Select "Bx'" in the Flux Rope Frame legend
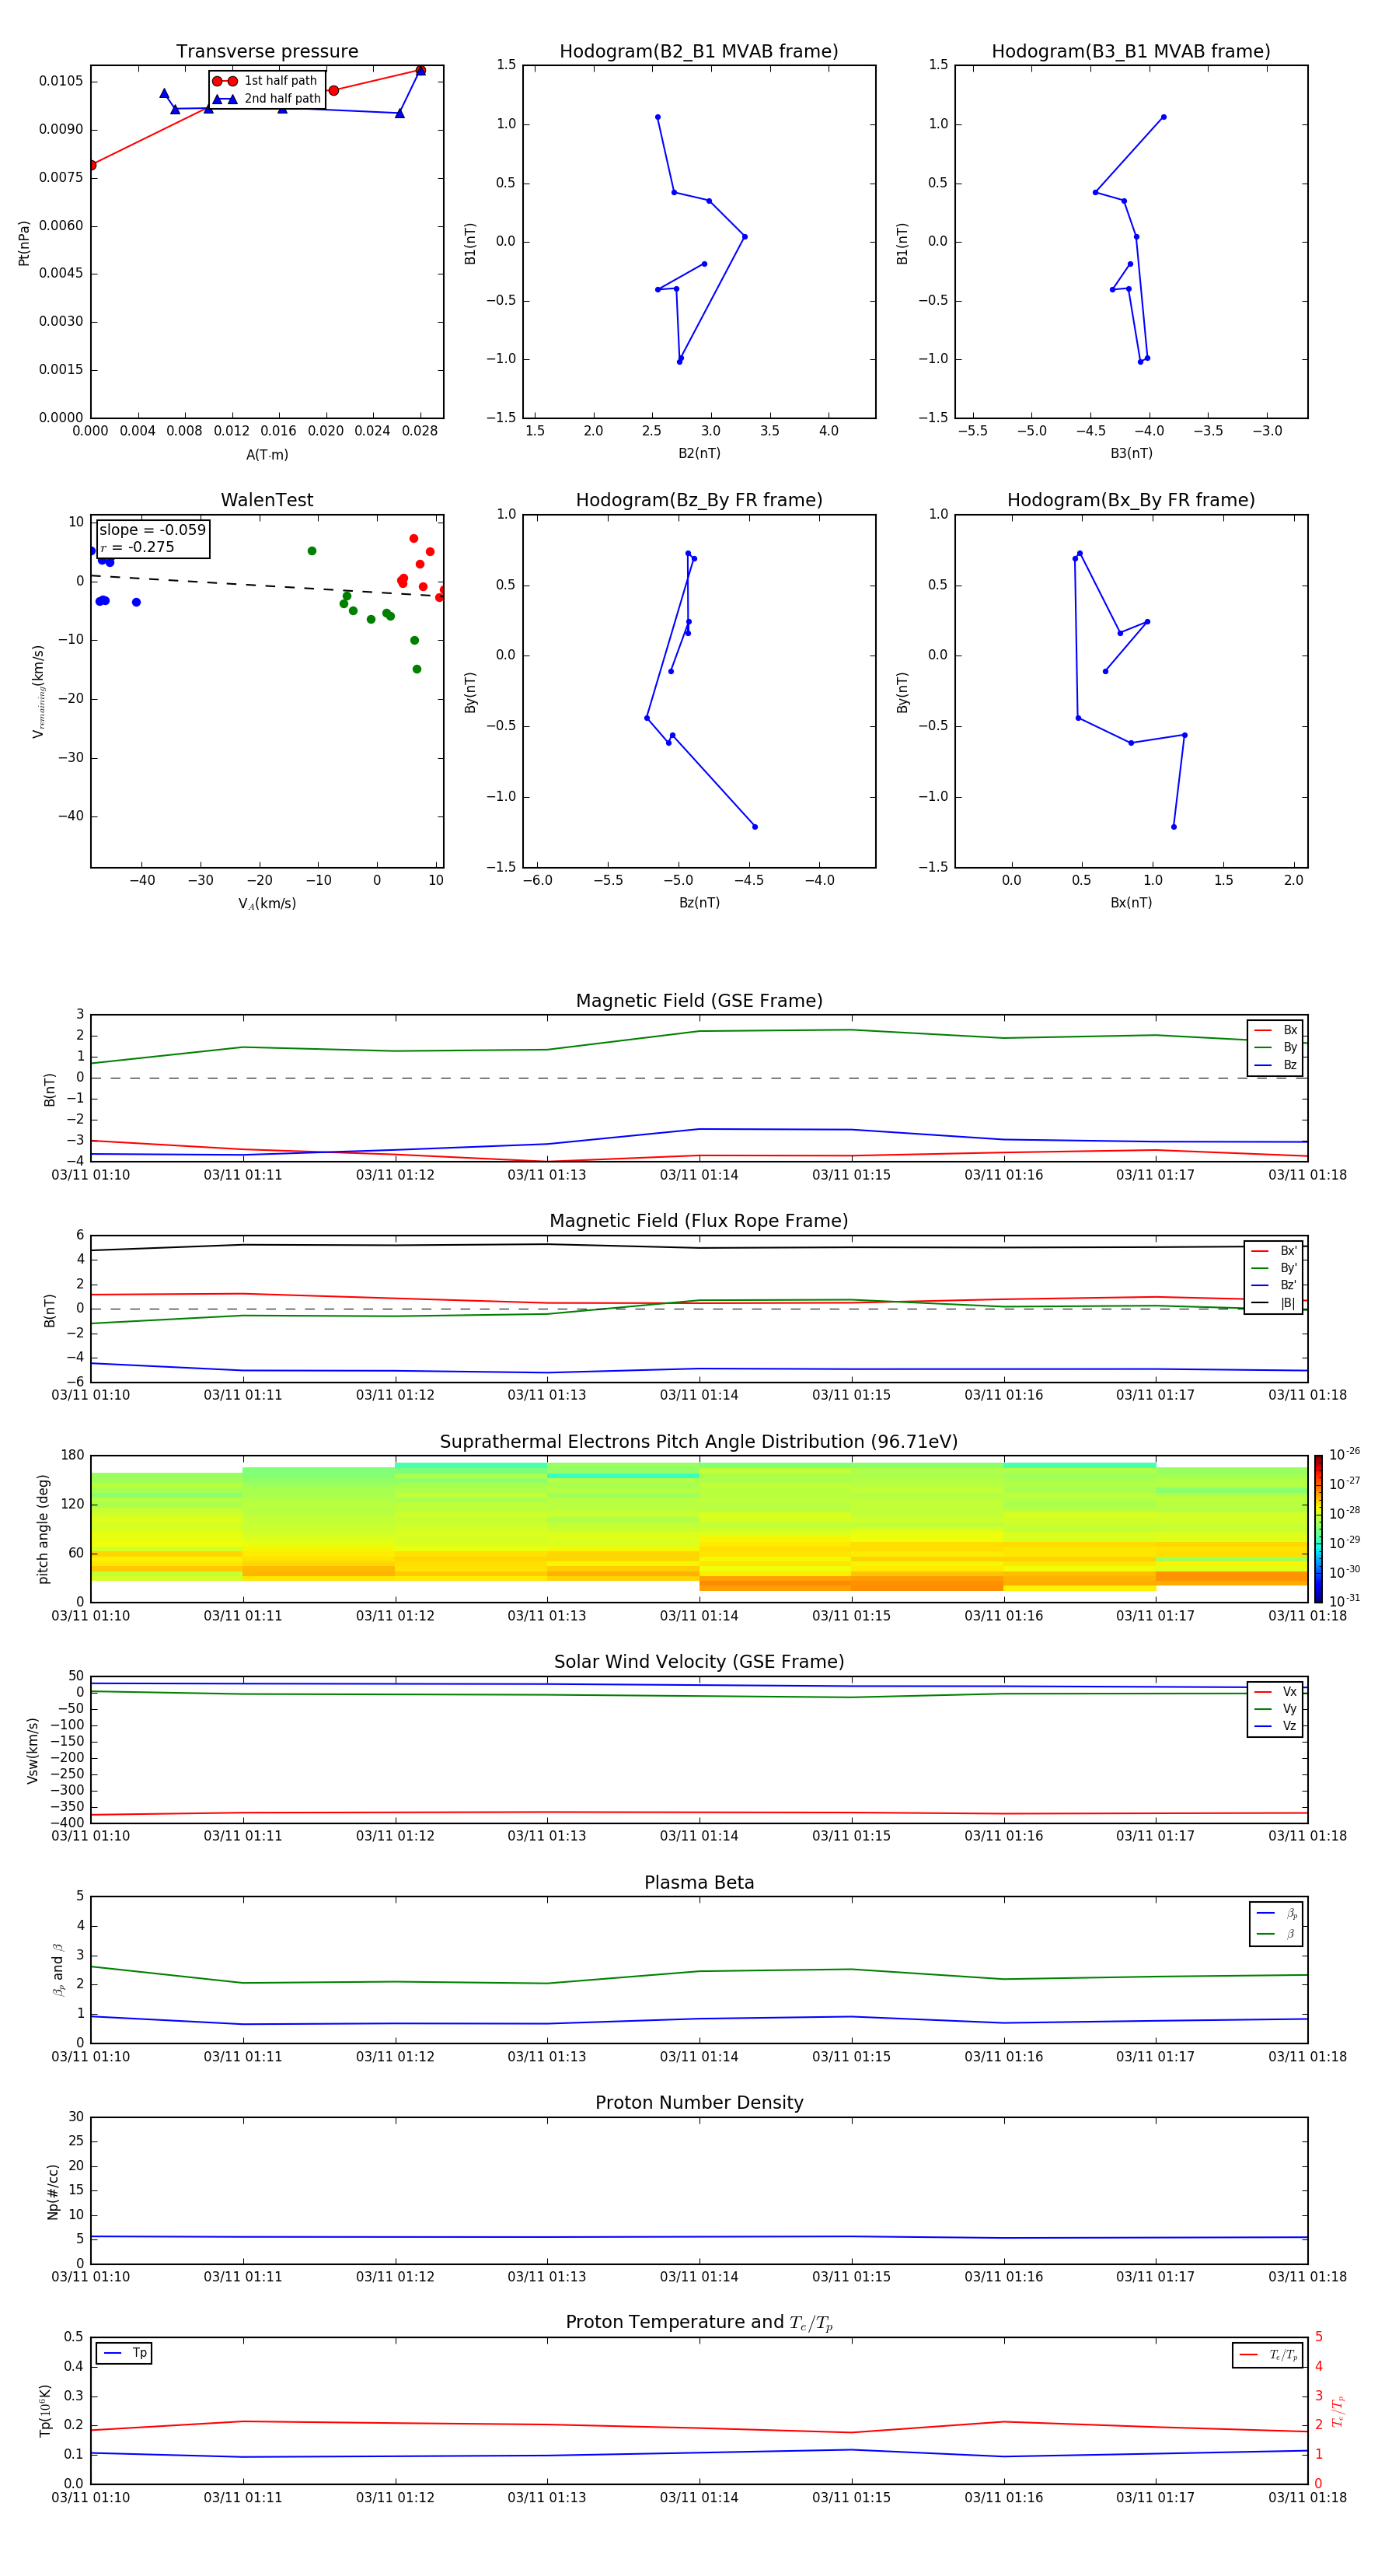Image resolution: width=1399 pixels, height=2566 pixels. pos(1274,1251)
